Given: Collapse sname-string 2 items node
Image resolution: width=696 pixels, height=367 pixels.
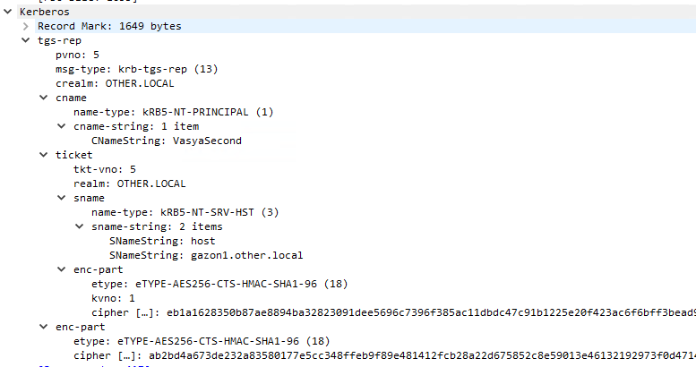Looking at the screenshot, I should click(79, 226).
